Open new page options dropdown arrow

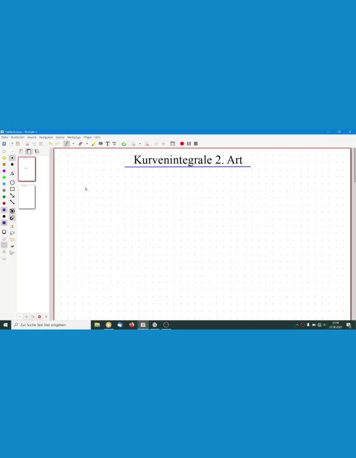click(x=140, y=143)
